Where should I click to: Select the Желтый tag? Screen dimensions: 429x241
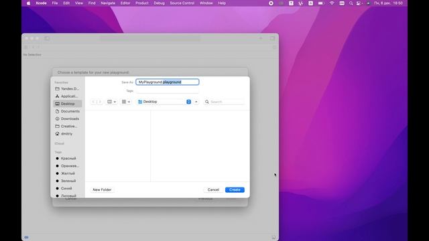click(67, 173)
